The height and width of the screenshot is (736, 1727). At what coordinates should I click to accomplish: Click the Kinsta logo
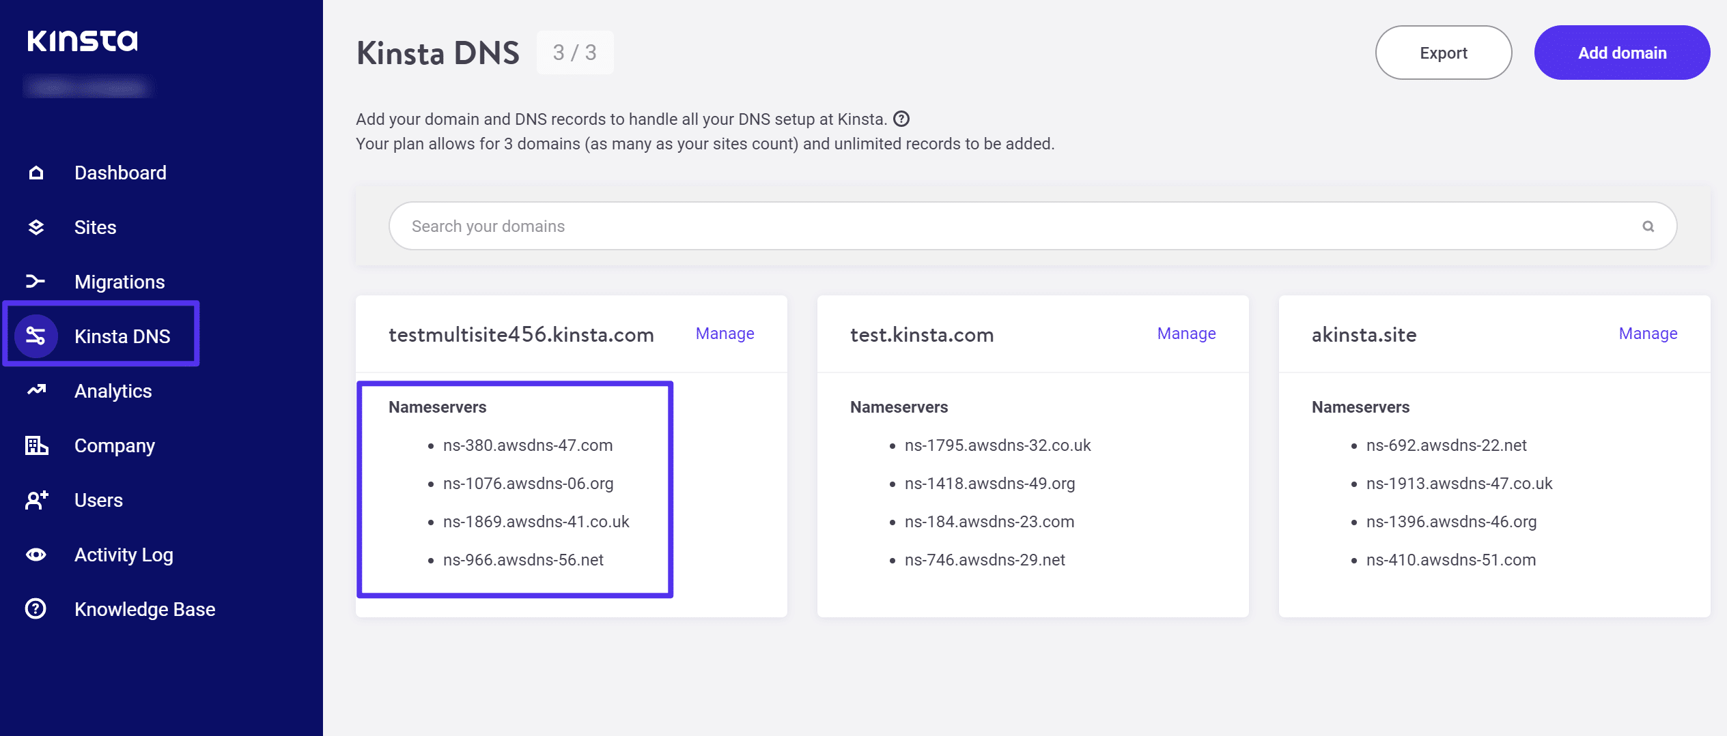point(82,40)
